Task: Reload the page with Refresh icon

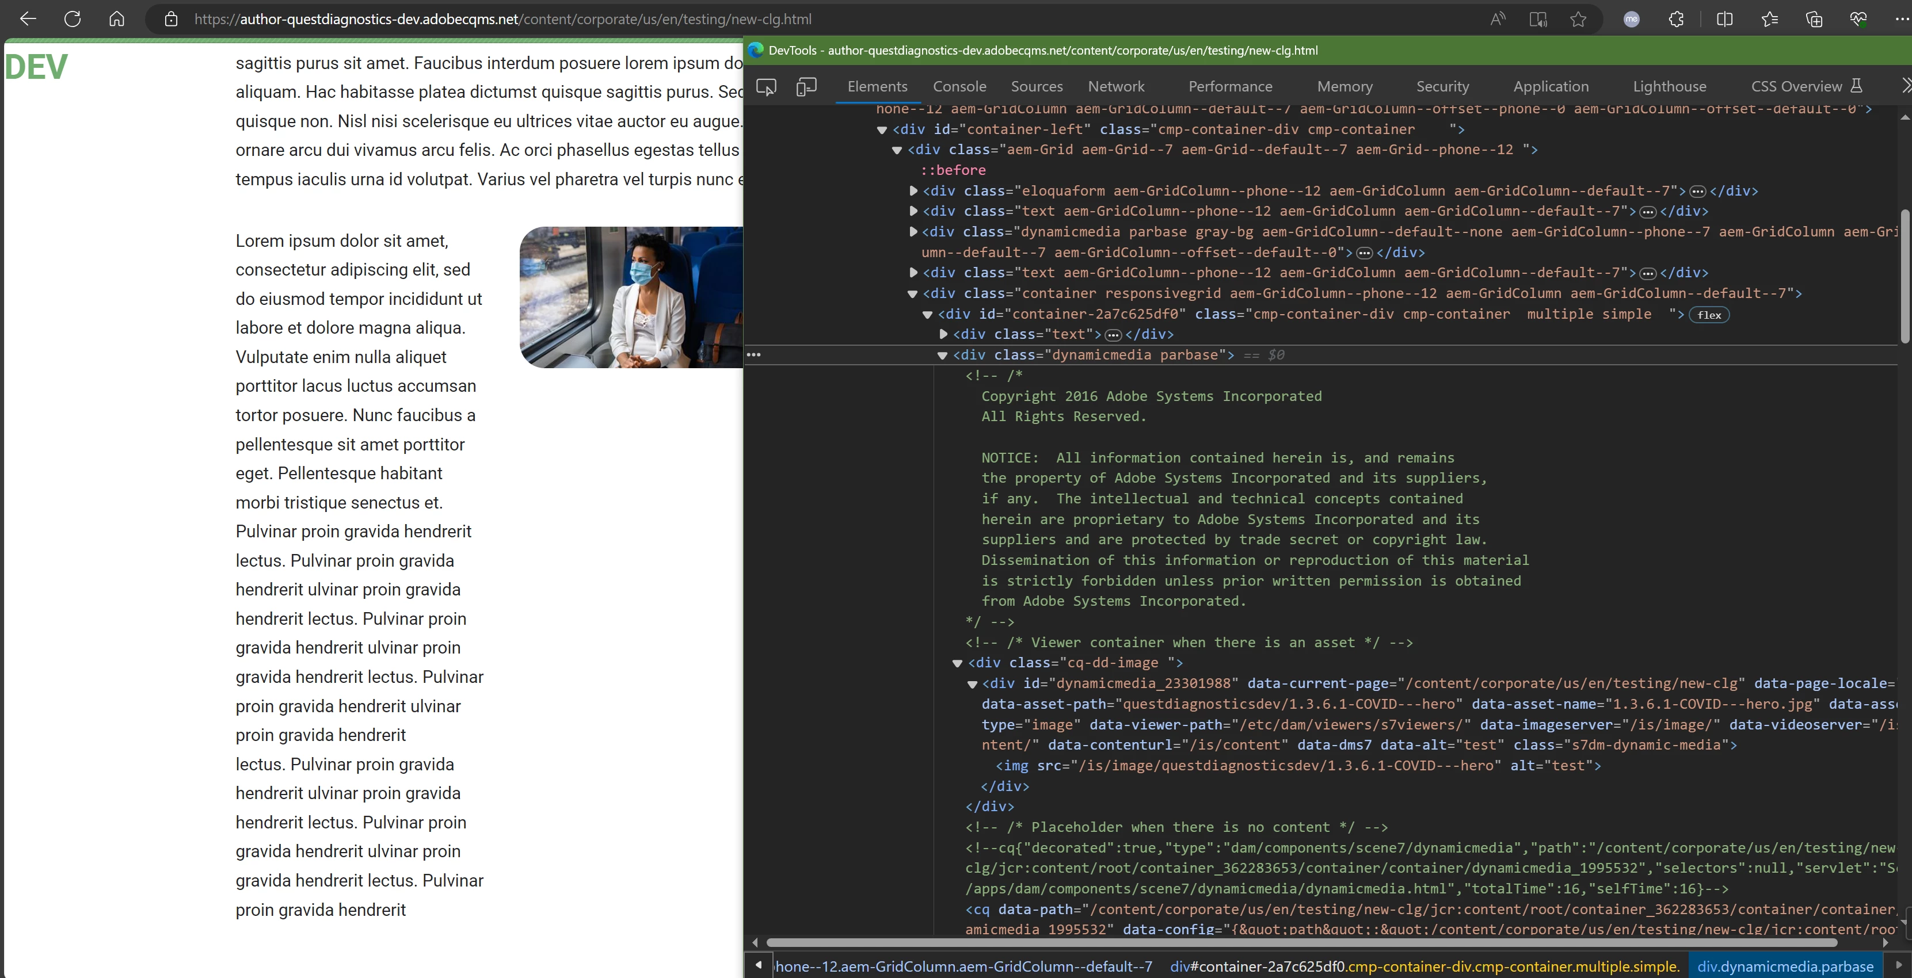Action: point(72,20)
